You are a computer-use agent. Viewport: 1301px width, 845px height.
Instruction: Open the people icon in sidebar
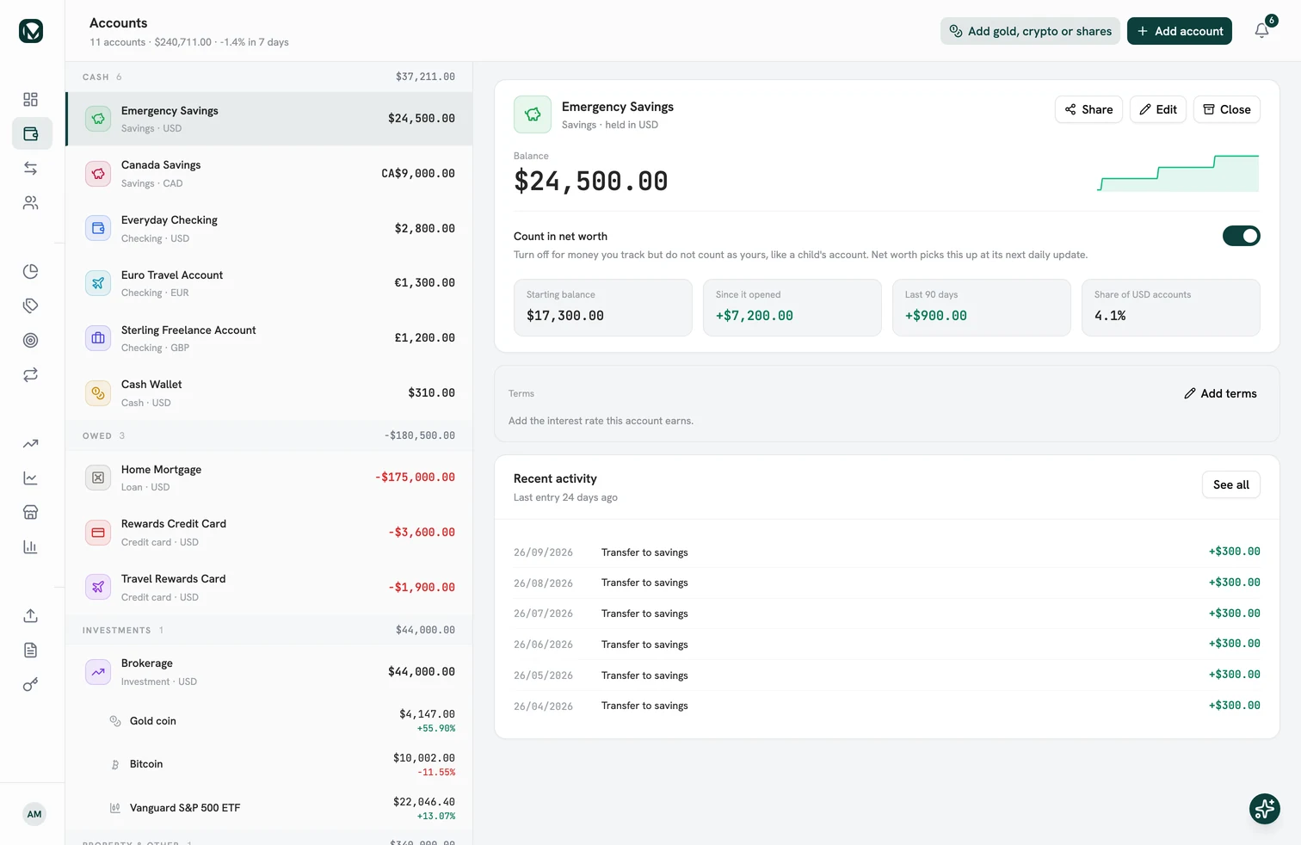[x=31, y=203]
